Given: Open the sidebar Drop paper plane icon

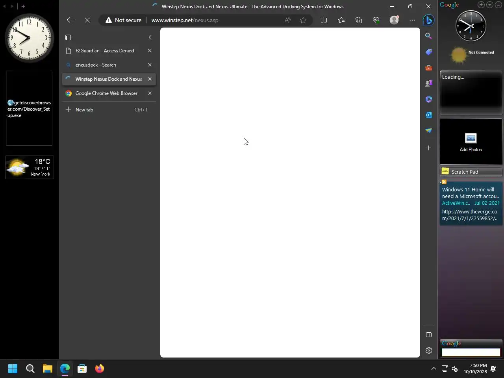Looking at the screenshot, I should [x=429, y=131].
